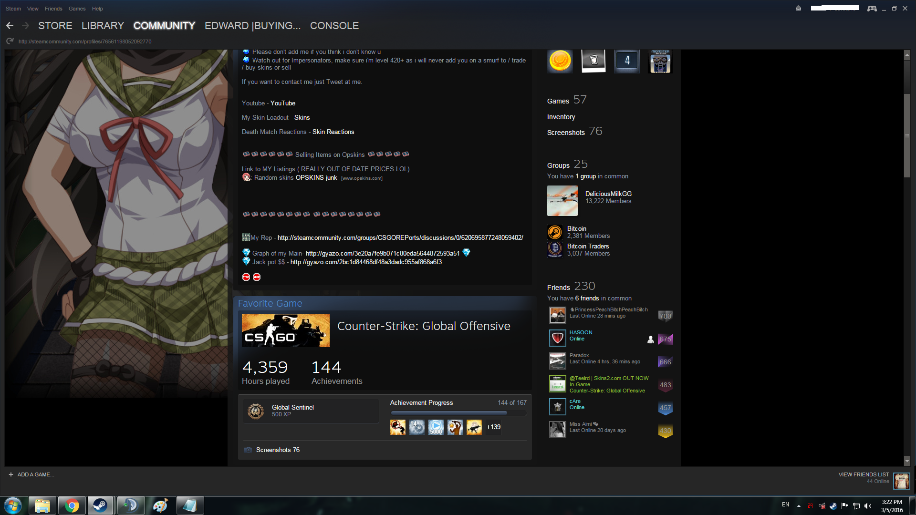The width and height of the screenshot is (916, 515).
Task: Click the gold coin badge
Action: [x=560, y=61]
